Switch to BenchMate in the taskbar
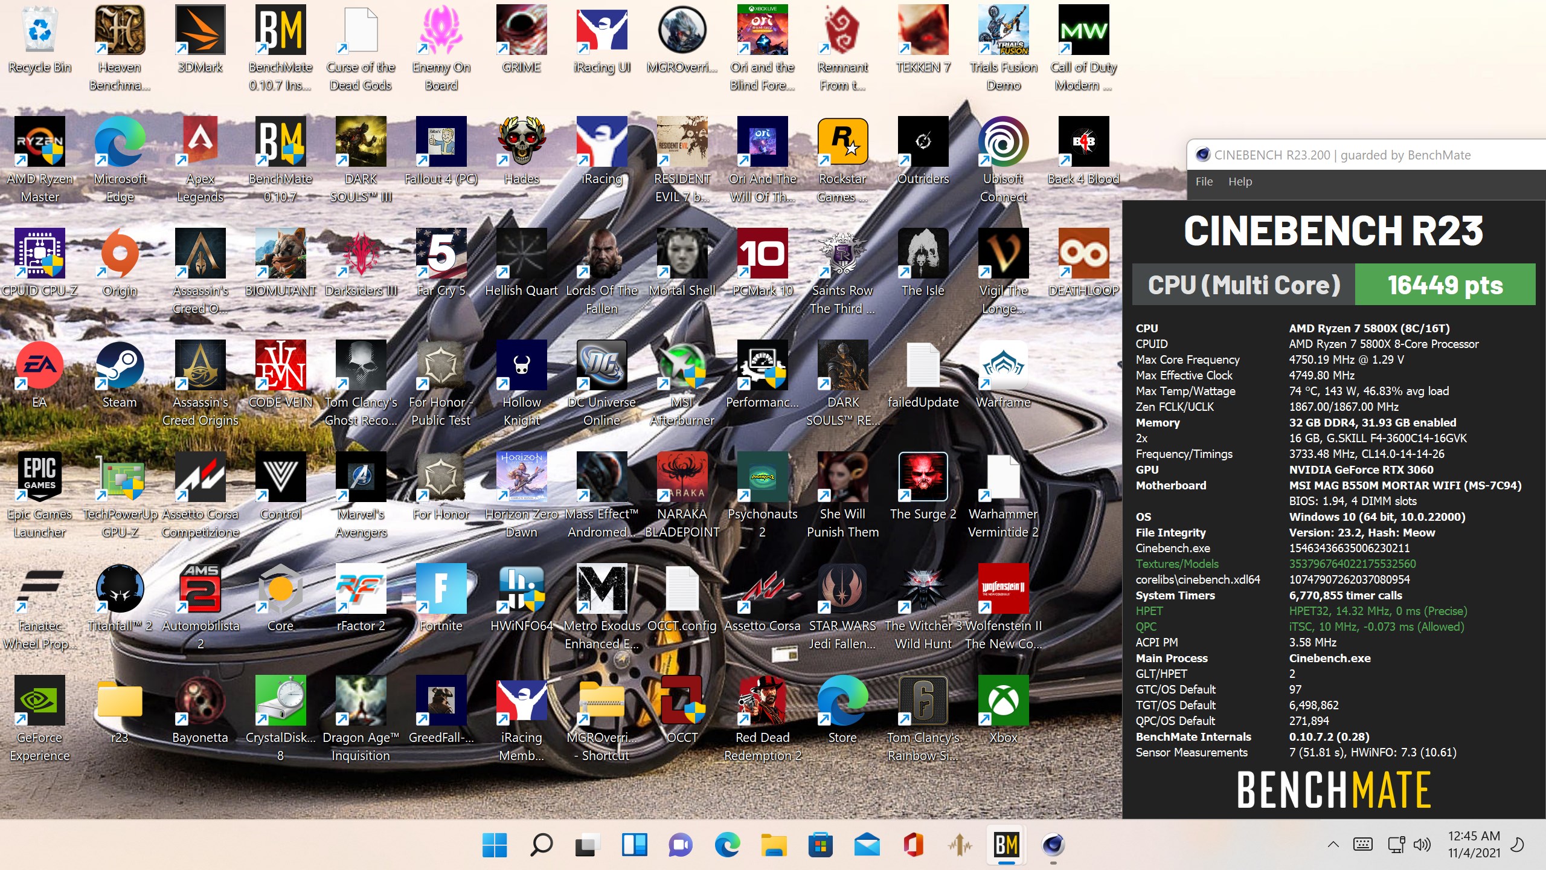 pyautogui.click(x=1006, y=844)
